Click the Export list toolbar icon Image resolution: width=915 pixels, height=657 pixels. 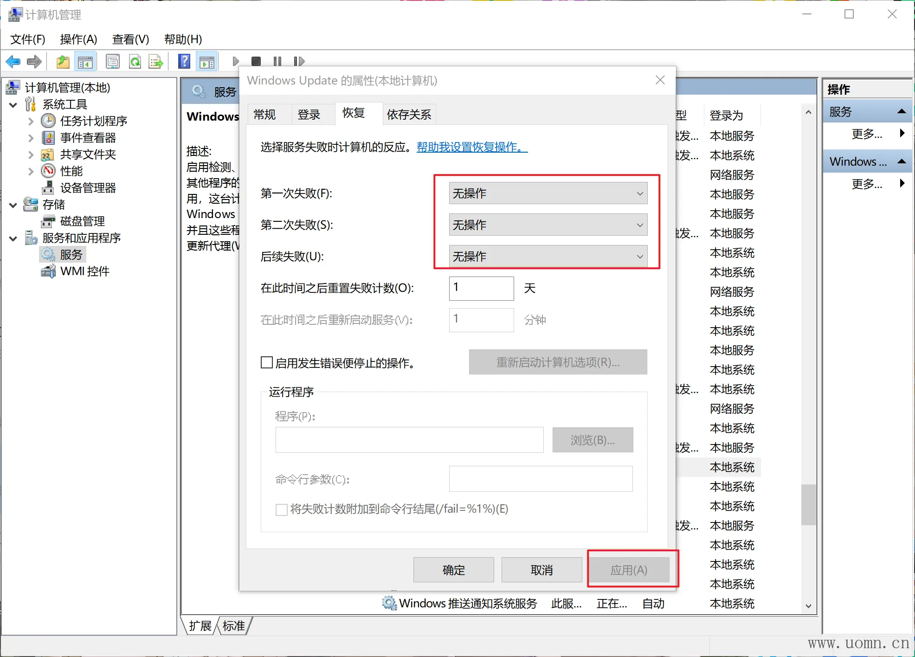[155, 61]
